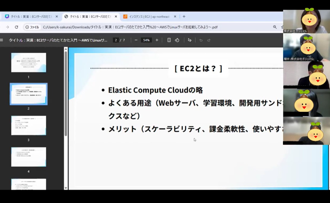
Task: Click the zoom out minus button
Action: (x=136, y=40)
